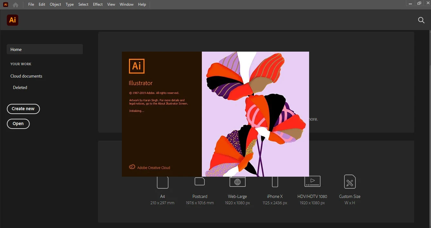The image size is (431, 228).
Task: Switch to Cloud documents section
Action: pos(26,76)
